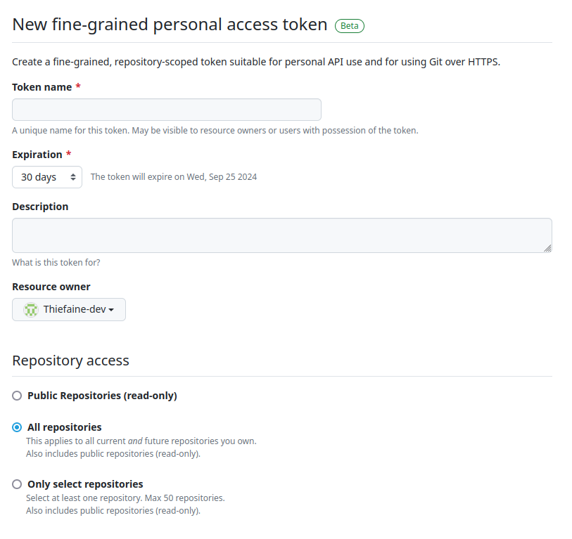Click into the Token name input field
This screenshot has width=572, height=539.
click(166, 110)
